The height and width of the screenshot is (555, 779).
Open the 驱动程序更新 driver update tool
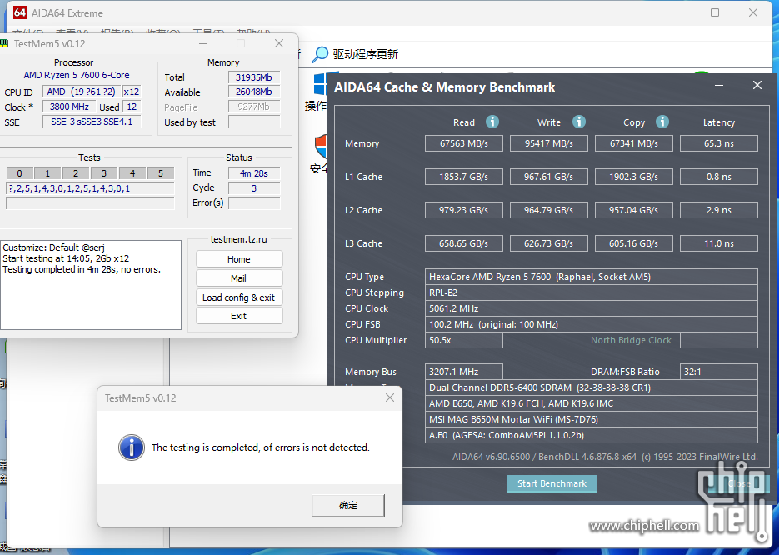coord(355,54)
